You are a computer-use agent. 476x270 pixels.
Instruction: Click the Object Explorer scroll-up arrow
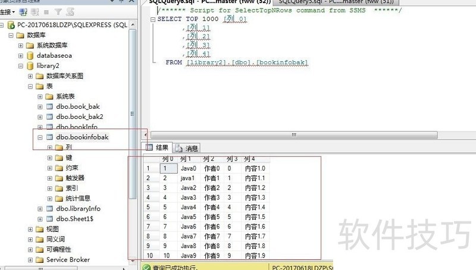click(132, 25)
